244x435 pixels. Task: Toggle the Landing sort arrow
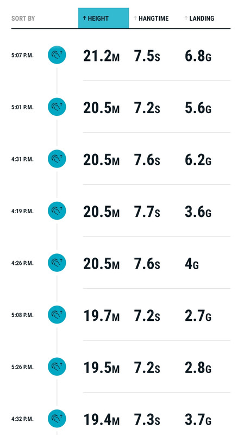point(186,18)
